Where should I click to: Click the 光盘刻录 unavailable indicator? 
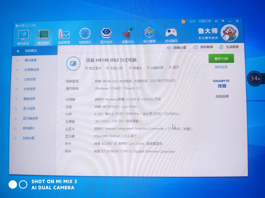tap(155, 67)
